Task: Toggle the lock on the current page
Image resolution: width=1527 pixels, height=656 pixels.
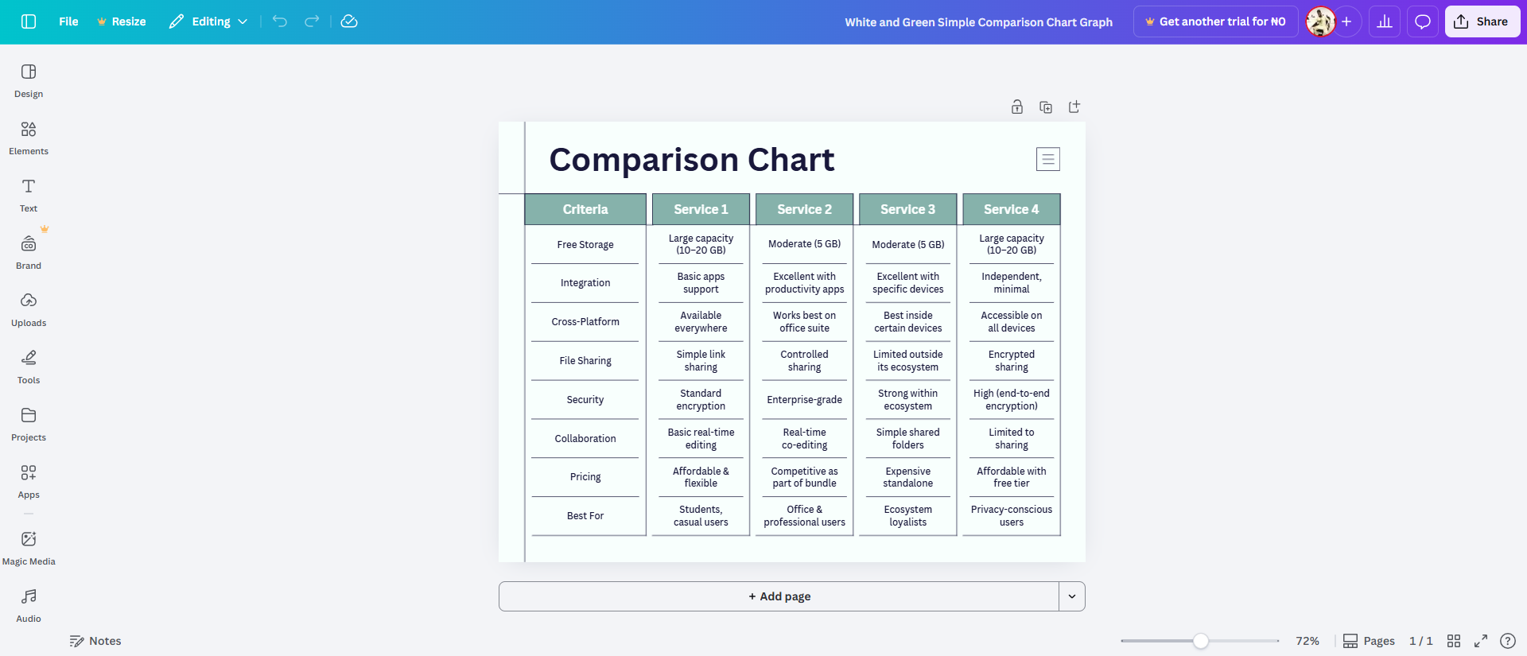Action: pyautogui.click(x=1017, y=106)
